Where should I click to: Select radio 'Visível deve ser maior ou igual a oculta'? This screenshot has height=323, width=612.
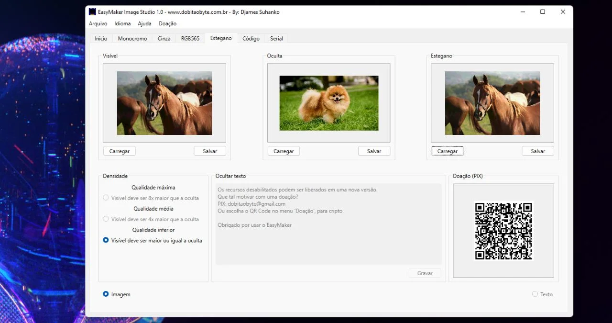click(x=153, y=240)
